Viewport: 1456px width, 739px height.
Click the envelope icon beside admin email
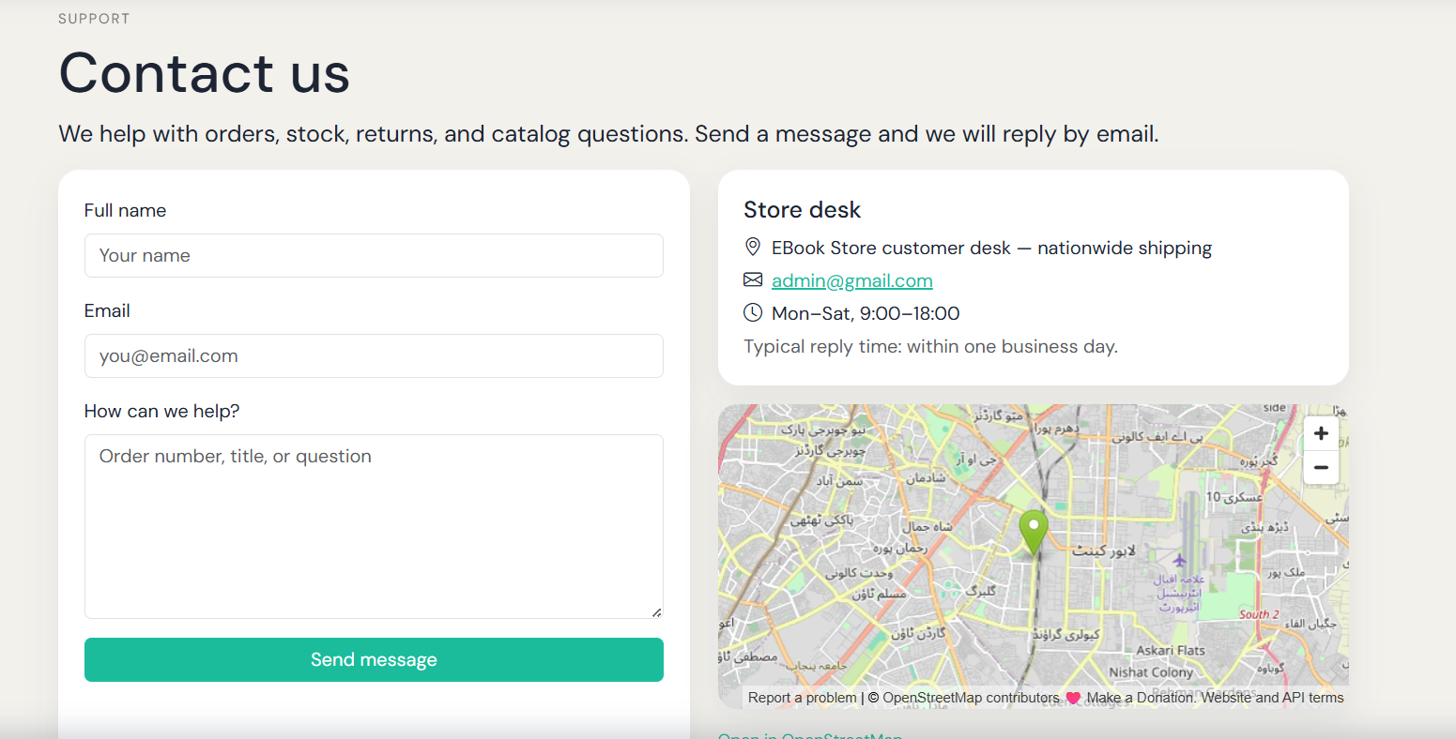[x=753, y=280]
